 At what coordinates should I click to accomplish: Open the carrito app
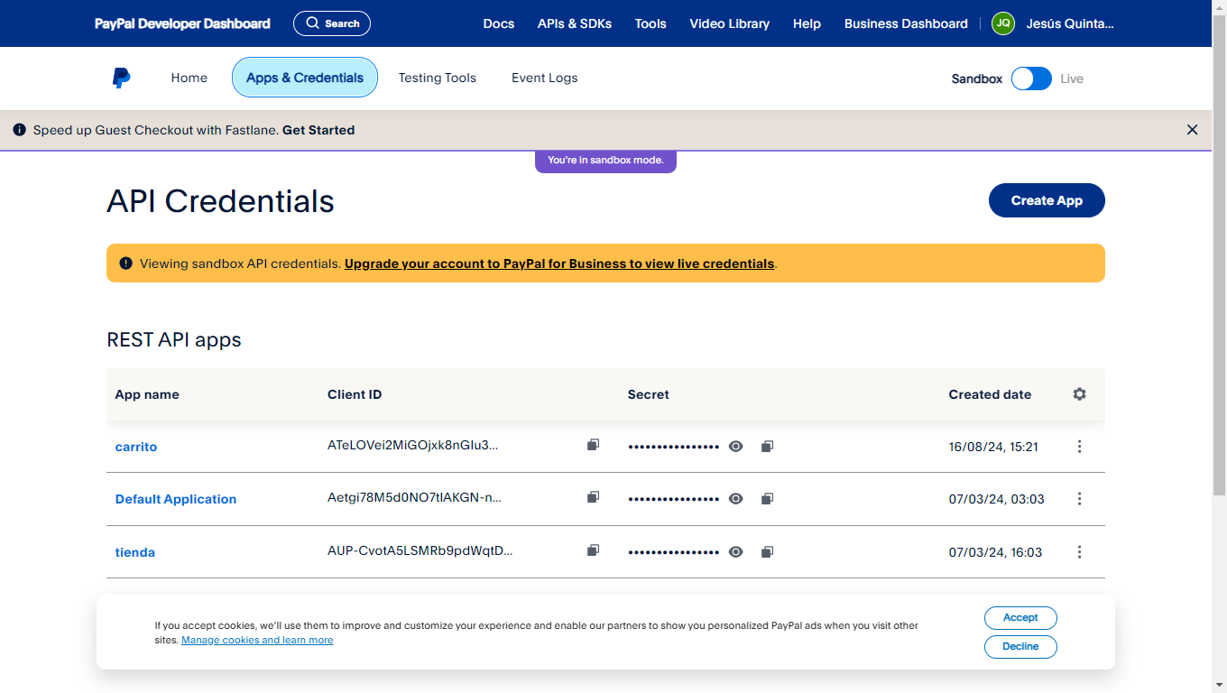point(136,447)
